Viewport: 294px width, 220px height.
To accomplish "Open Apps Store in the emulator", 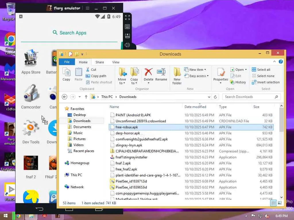I will (x=31, y=62).
